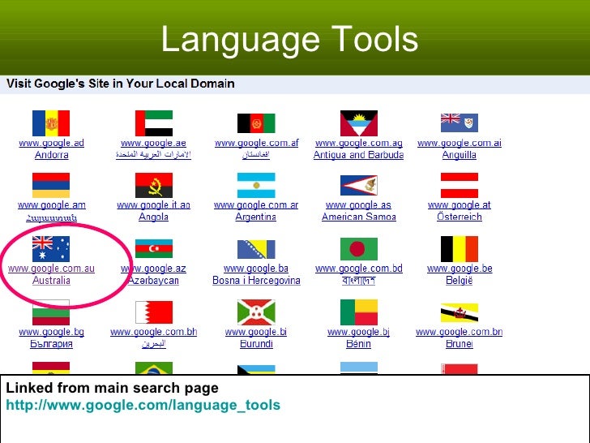Image resolution: width=590 pixels, height=443 pixels.
Task: Click the Angola country name link
Action: 153,217
